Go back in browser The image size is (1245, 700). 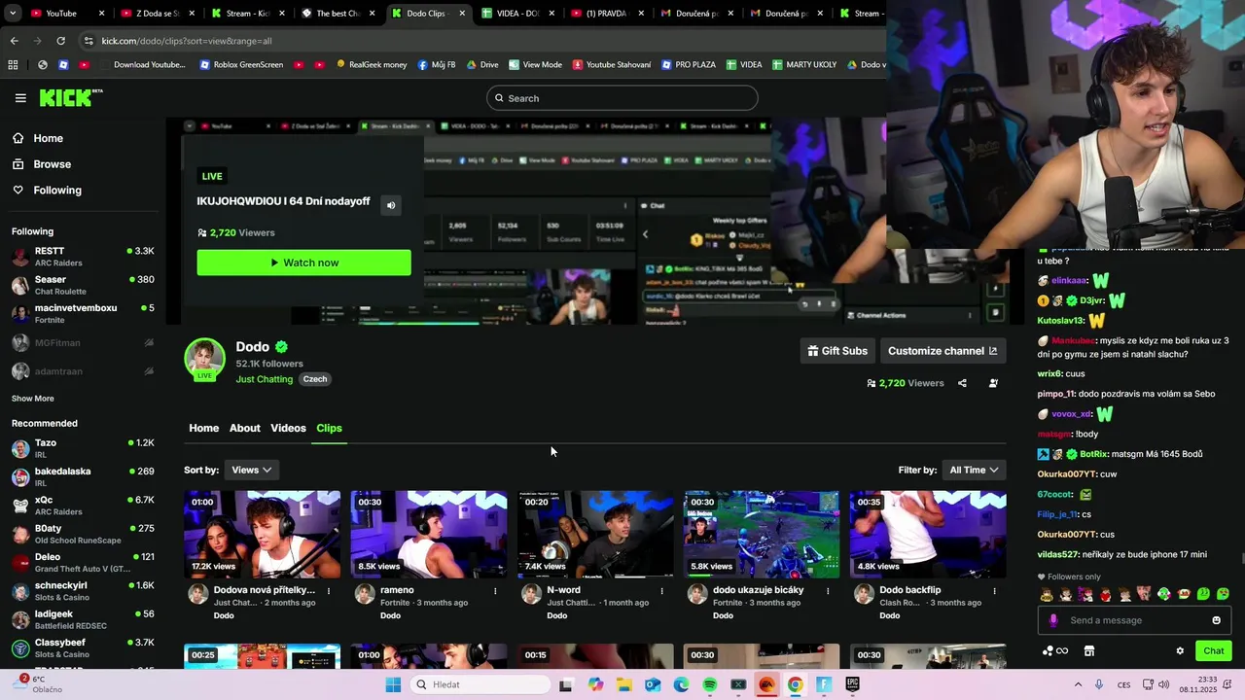(x=14, y=41)
